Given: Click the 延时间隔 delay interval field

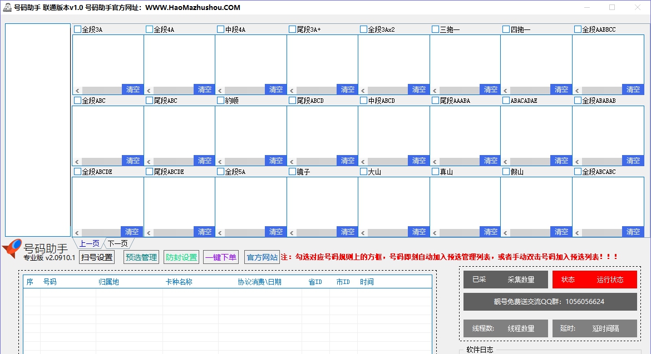Looking at the screenshot, I should tap(606, 329).
